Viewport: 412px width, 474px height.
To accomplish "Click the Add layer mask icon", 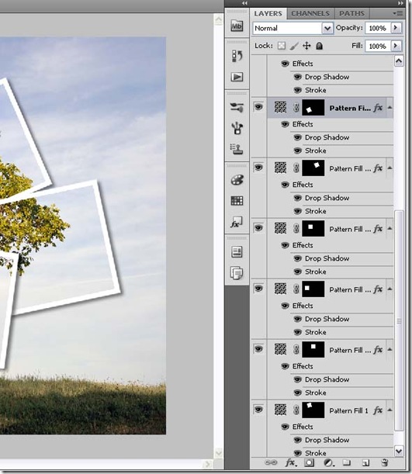I will (309, 462).
